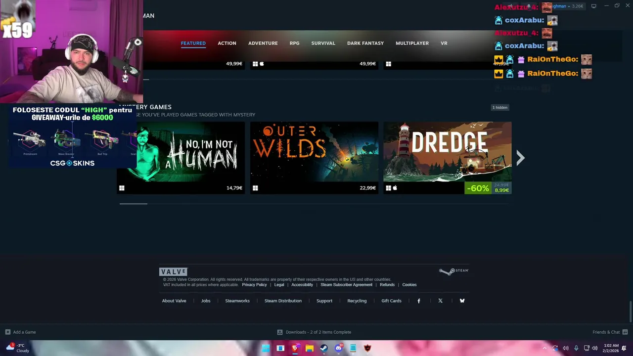Image resolution: width=633 pixels, height=356 pixels.
Task: Open the X (Twitter) footer icon
Action: [x=440, y=301]
